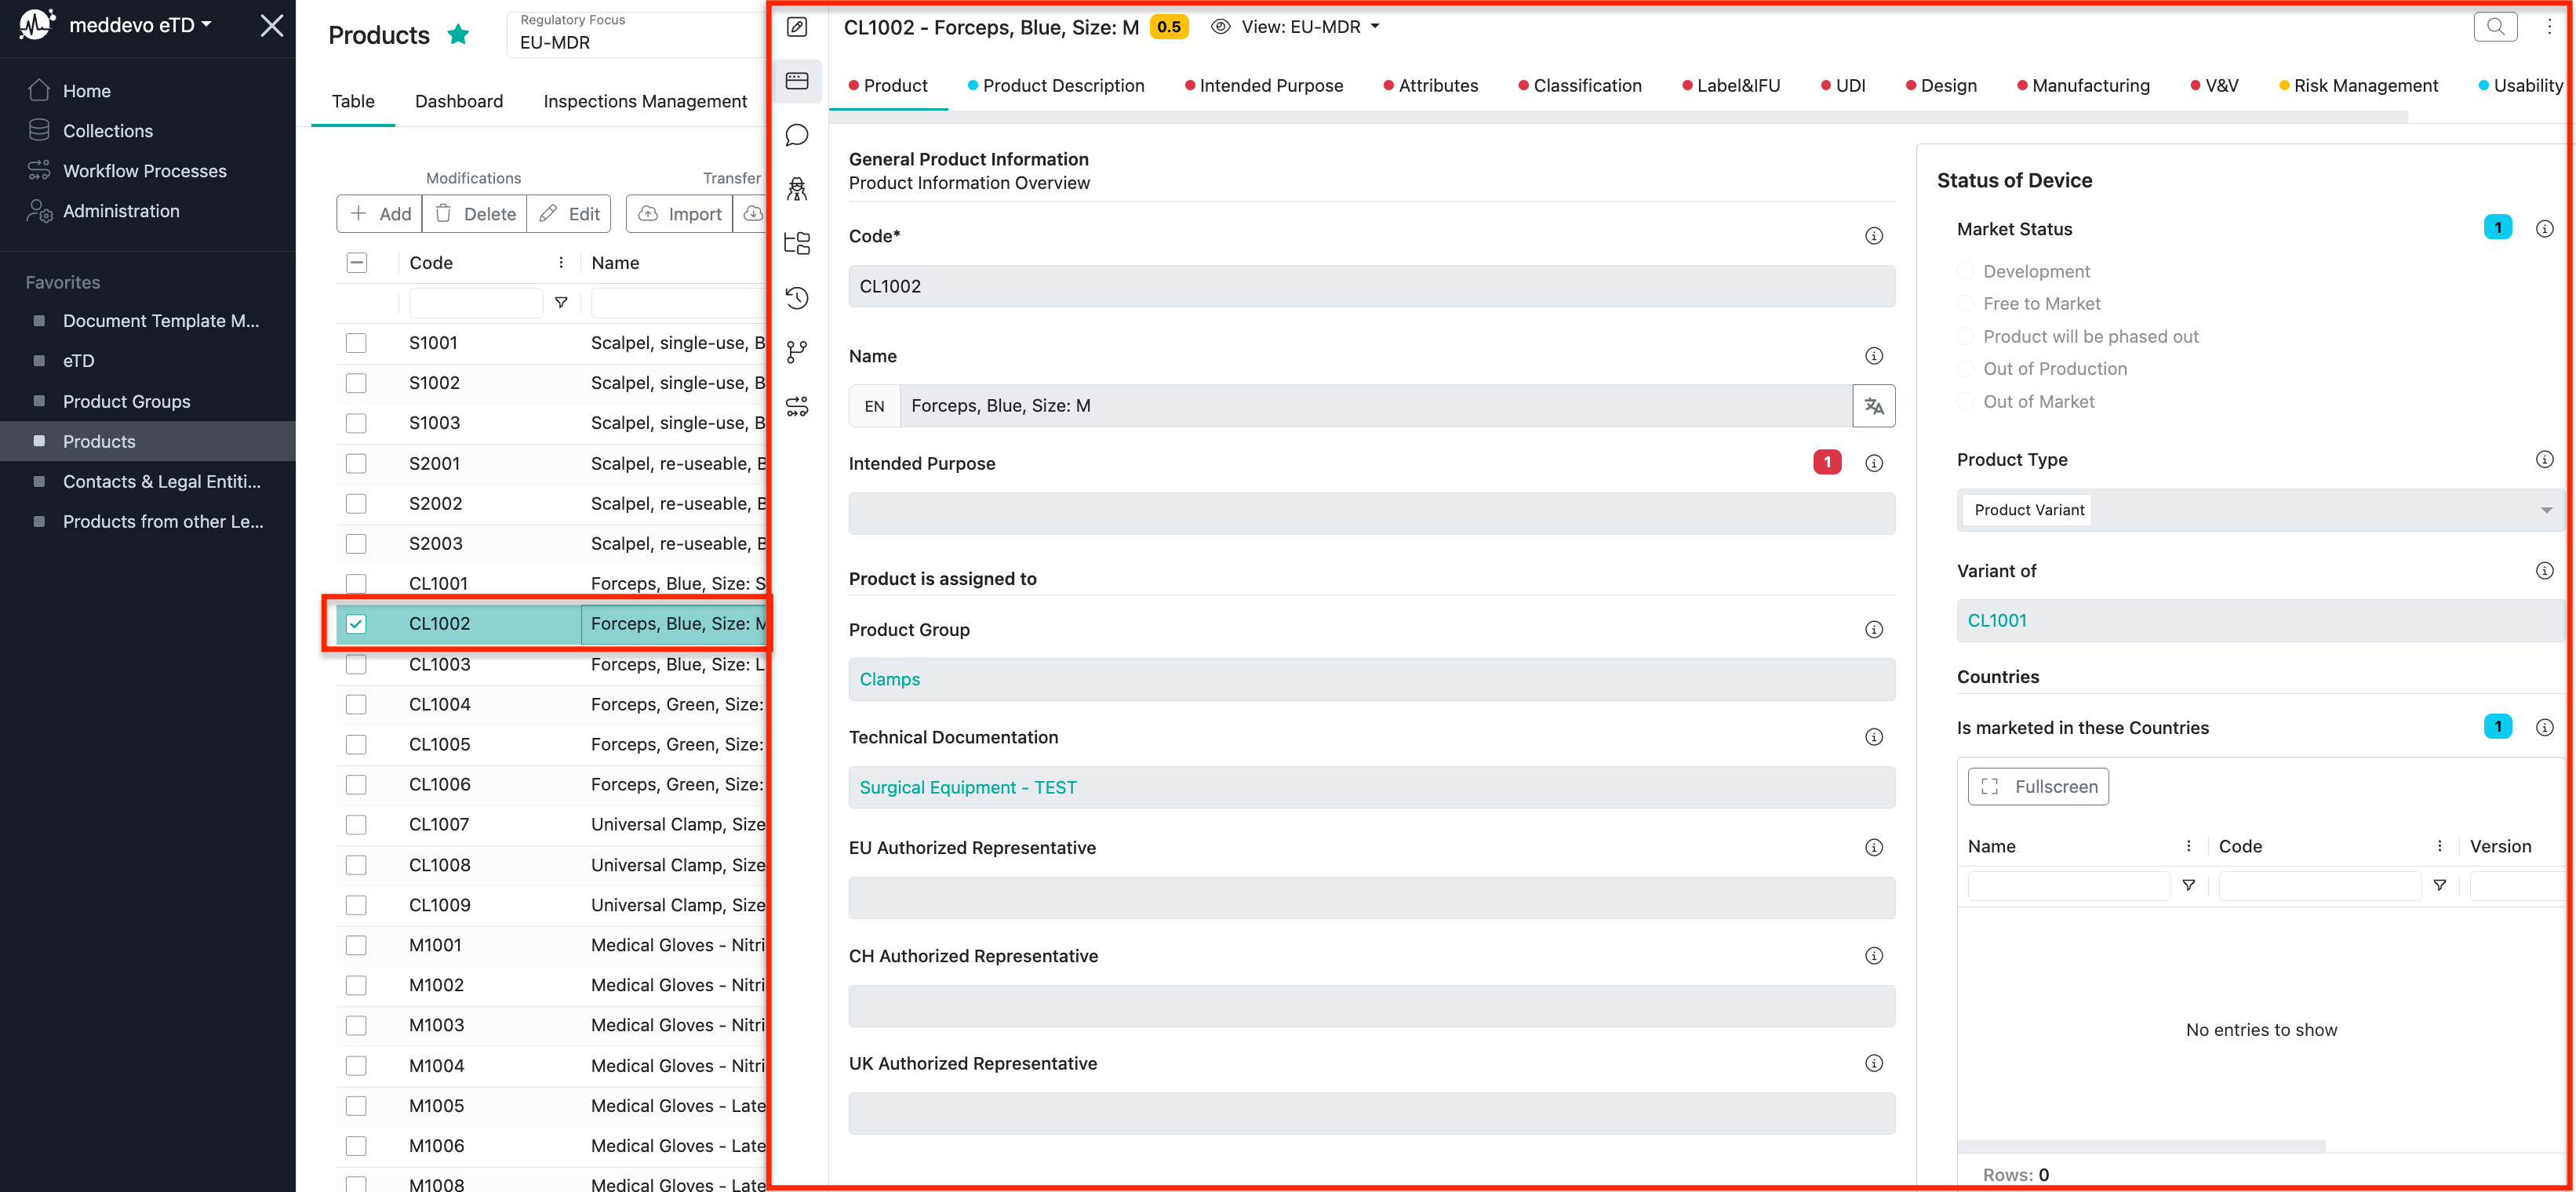Viewport: 2576px width, 1192px height.
Task: Switch to the Classification tab
Action: tap(1580, 86)
